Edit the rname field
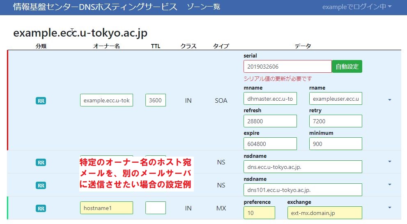Image resolution: width=407 pixels, height=224 pixels. pyautogui.click(x=336, y=99)
